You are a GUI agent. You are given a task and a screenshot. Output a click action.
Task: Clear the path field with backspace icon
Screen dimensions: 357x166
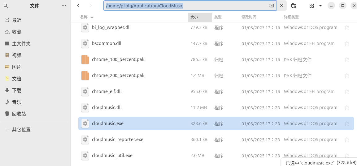click(x=271, y=6)
